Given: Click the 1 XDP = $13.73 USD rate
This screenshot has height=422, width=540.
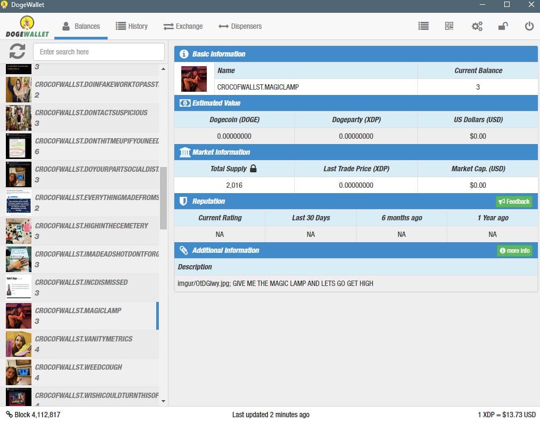Looking at the screenshot, I should click(x=506, y=415).
